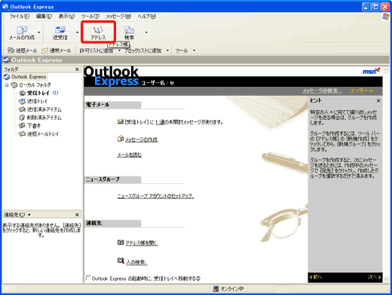Open the アドレス (address book) toolbar icon
This screenshot has height=295, width=392.
pyautogui.click(x=98, y=32)
